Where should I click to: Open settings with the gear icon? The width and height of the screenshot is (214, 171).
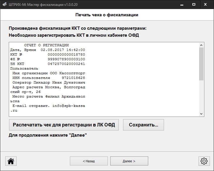(204, 161)
